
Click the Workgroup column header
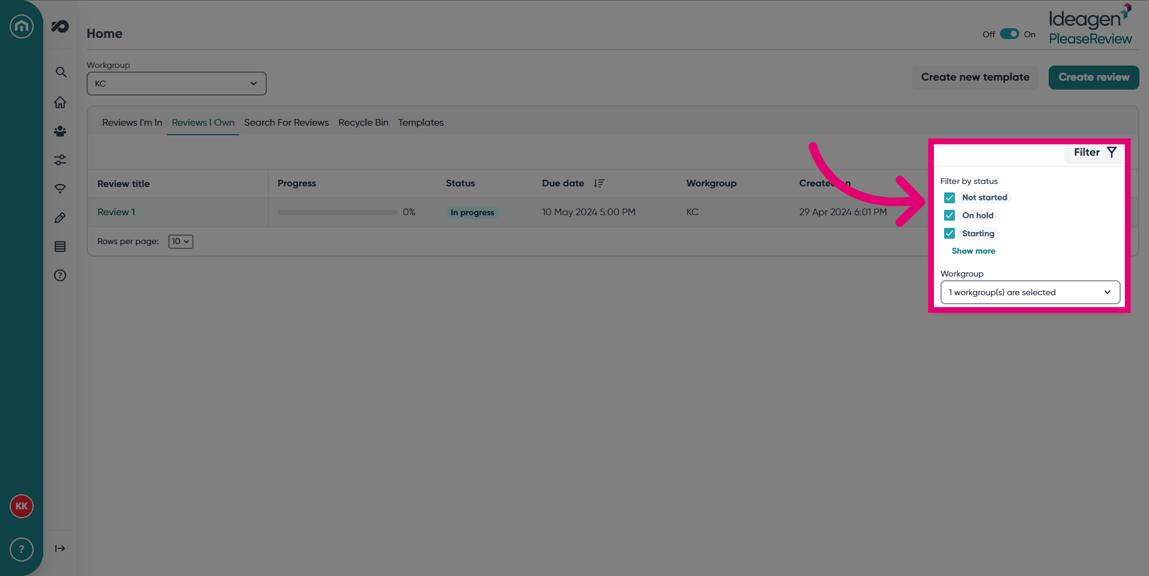tap(712, 183)
